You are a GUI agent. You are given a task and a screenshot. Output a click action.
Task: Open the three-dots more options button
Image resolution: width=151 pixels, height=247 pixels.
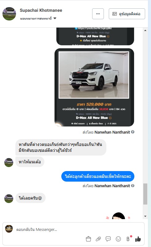(98, 14)
